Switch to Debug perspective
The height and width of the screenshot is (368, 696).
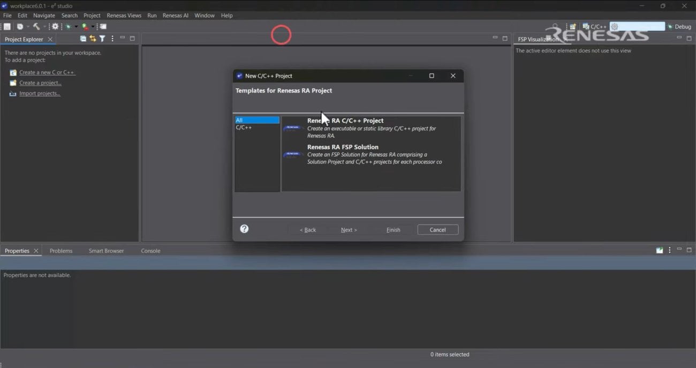[x=679, y=26]
